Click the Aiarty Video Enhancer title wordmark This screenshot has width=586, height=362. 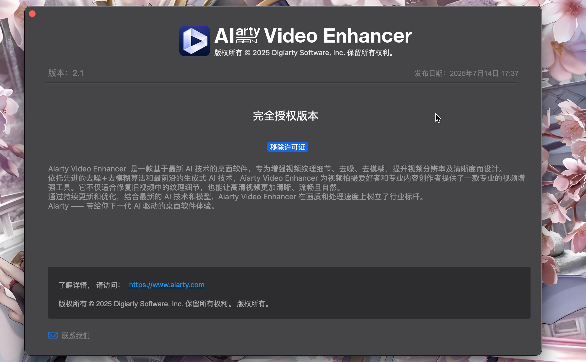(313, 36)
